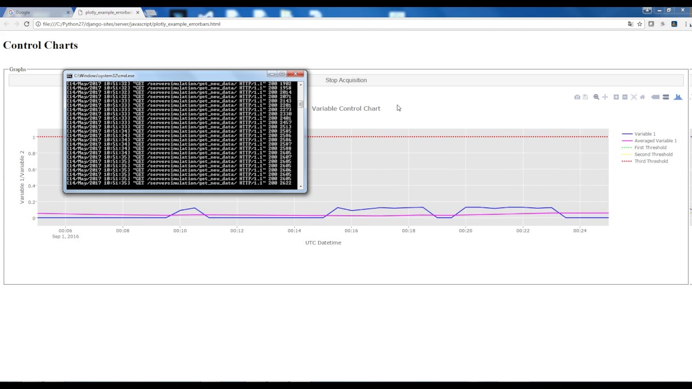Click the zoom out icon on the modebar

(x=624, y=97)
